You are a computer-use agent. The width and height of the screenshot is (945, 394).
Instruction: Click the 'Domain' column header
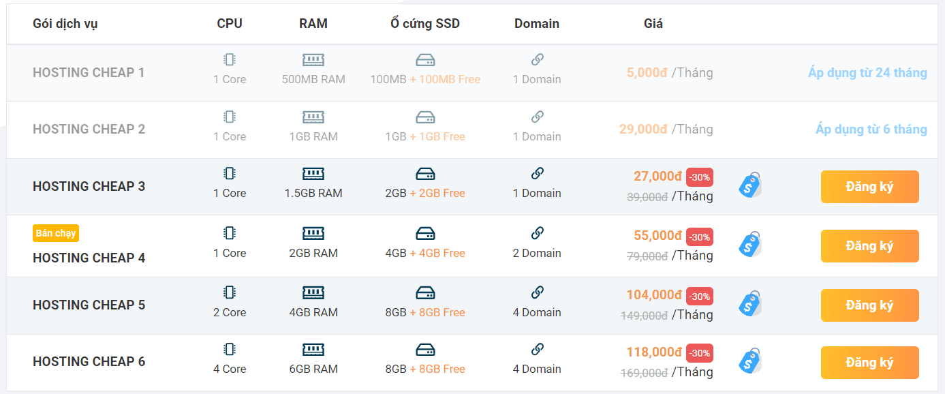537,24
